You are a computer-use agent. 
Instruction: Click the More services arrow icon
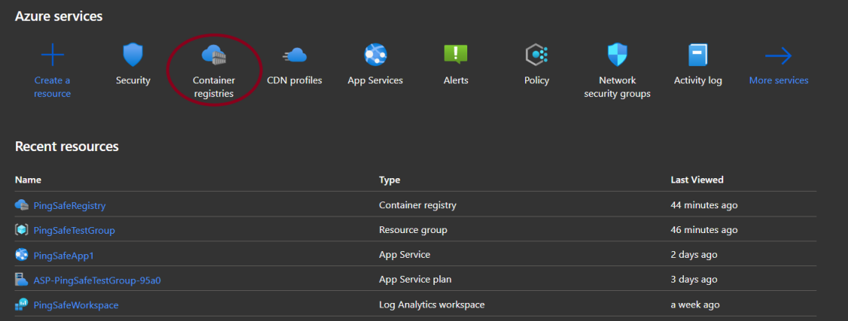tap(778, 55)
